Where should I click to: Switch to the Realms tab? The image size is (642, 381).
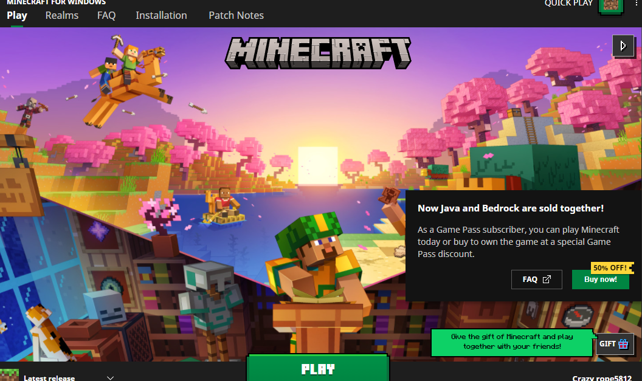click(62, 16)
